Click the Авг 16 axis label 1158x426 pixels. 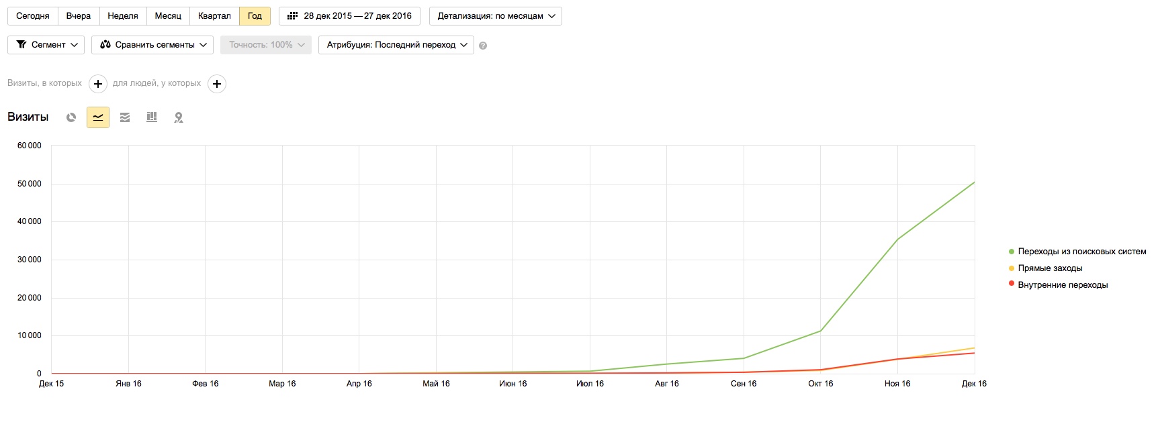(667, 384)
